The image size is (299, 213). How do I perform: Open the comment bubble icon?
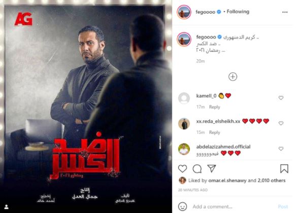coord(197,168)
